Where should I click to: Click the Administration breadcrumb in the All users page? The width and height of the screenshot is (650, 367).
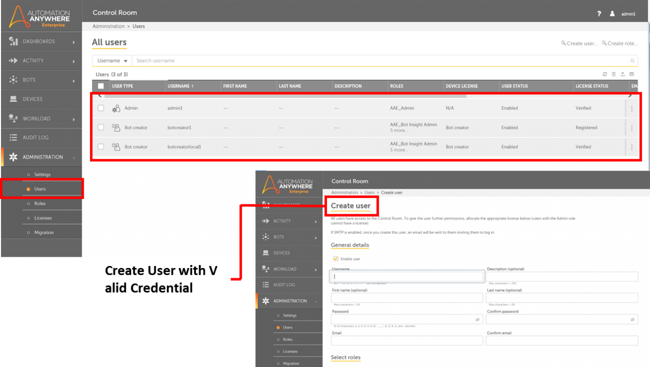(x=108, y=26)
